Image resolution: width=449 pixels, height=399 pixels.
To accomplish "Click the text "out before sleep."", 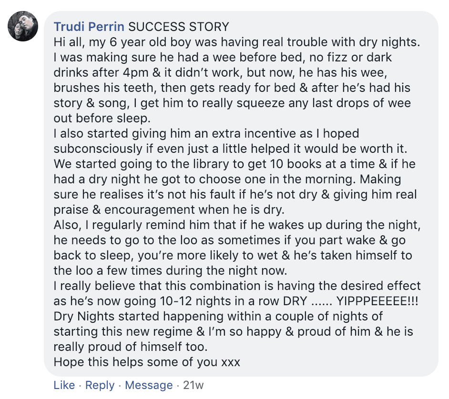I will click(101, 118).
